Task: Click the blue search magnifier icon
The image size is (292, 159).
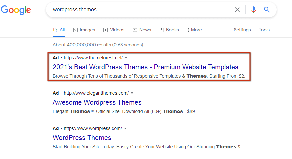Action: [267, 10]
